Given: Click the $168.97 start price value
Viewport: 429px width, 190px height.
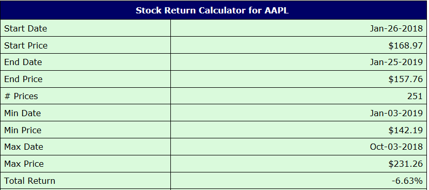Looking at the screenshot, I should [x=405, y=45].
